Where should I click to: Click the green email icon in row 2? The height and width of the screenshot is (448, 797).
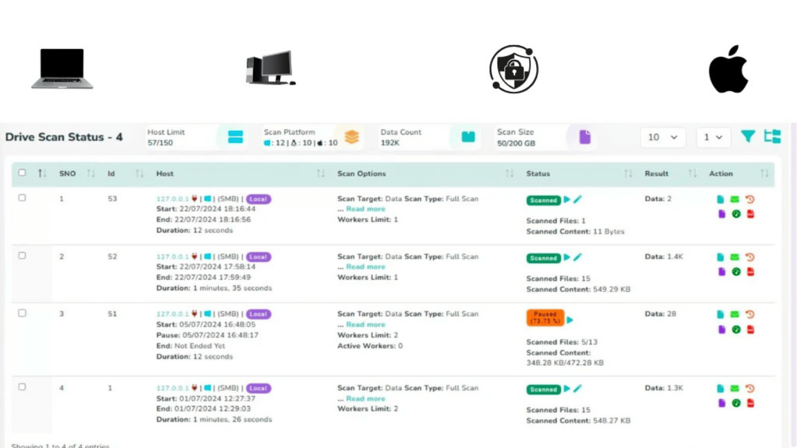coord(735,257)
